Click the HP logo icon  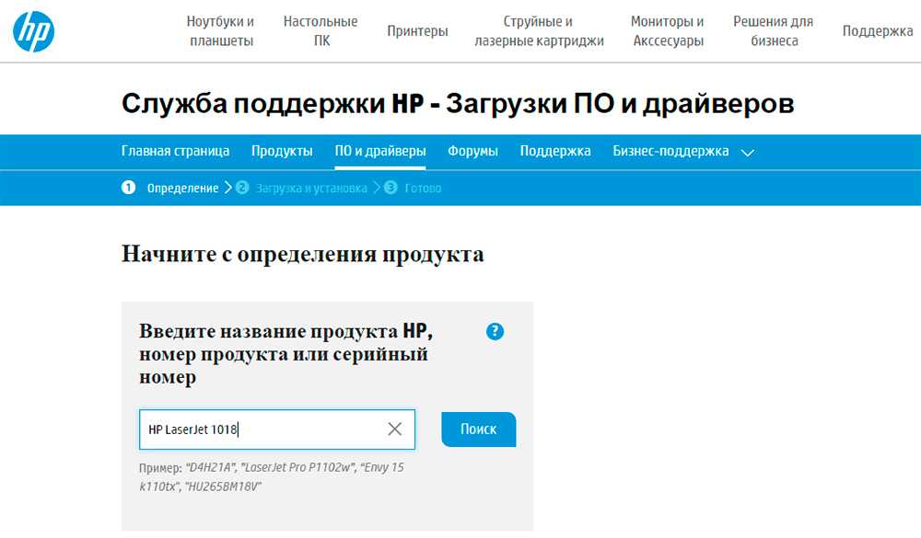click(x=34, y=31)
